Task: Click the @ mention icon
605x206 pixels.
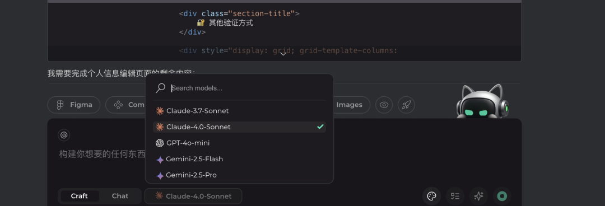Action: point(64,135)
